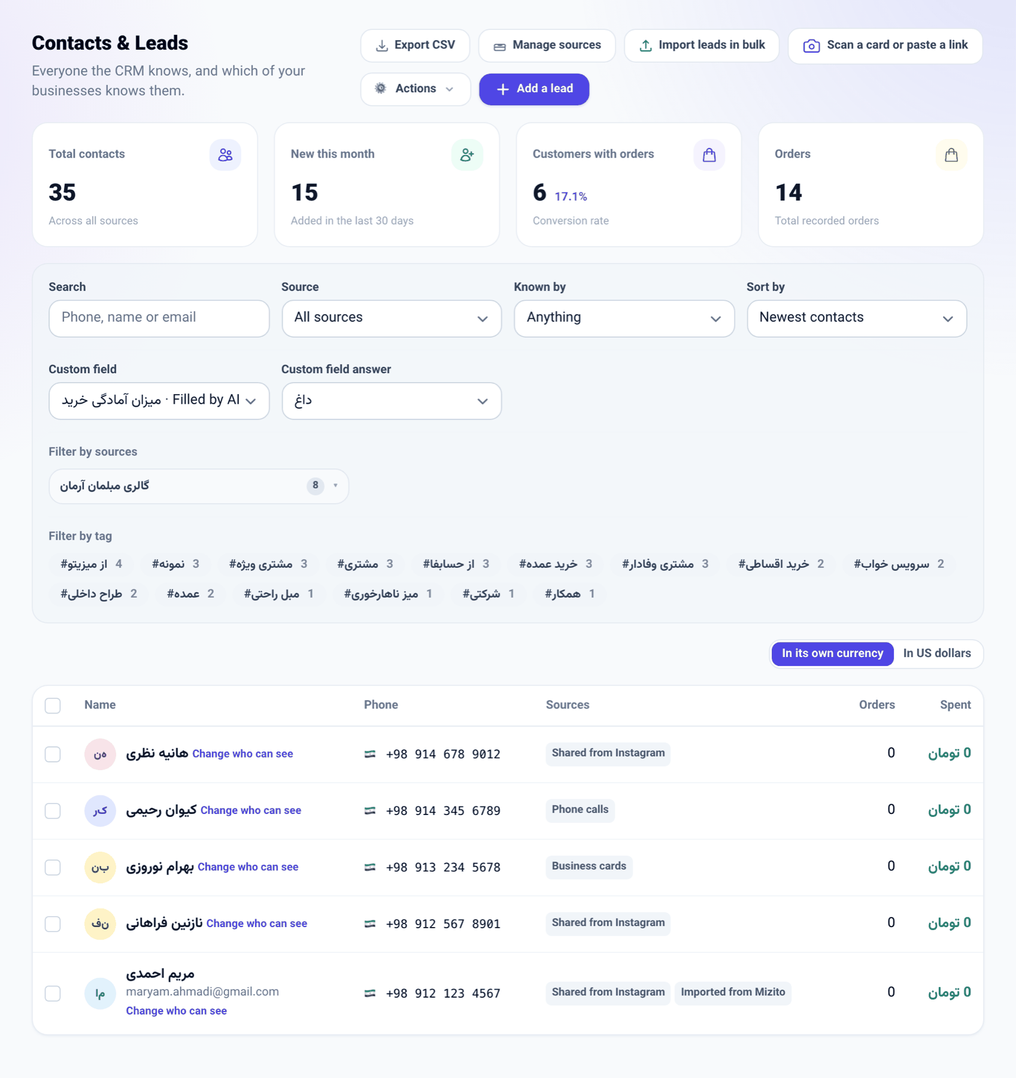
Task: Click the flag icon beside +98 912 123 4567
Action: tap(370, 993)
